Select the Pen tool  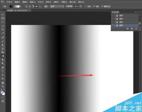(x=3, y=67)
